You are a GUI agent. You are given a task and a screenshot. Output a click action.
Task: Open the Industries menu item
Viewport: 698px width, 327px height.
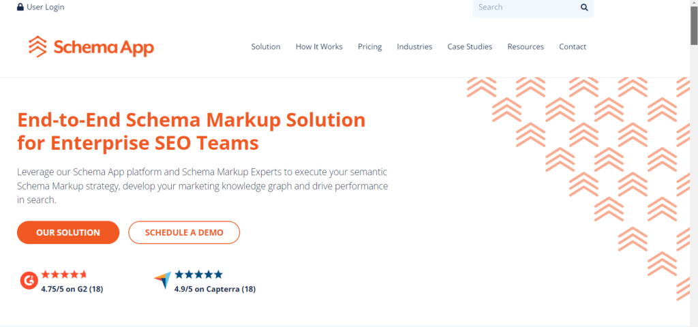point(414,47)
